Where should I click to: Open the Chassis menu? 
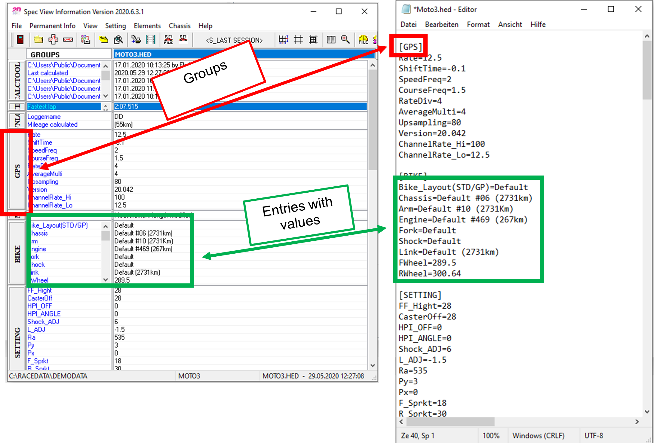[180, 26]
